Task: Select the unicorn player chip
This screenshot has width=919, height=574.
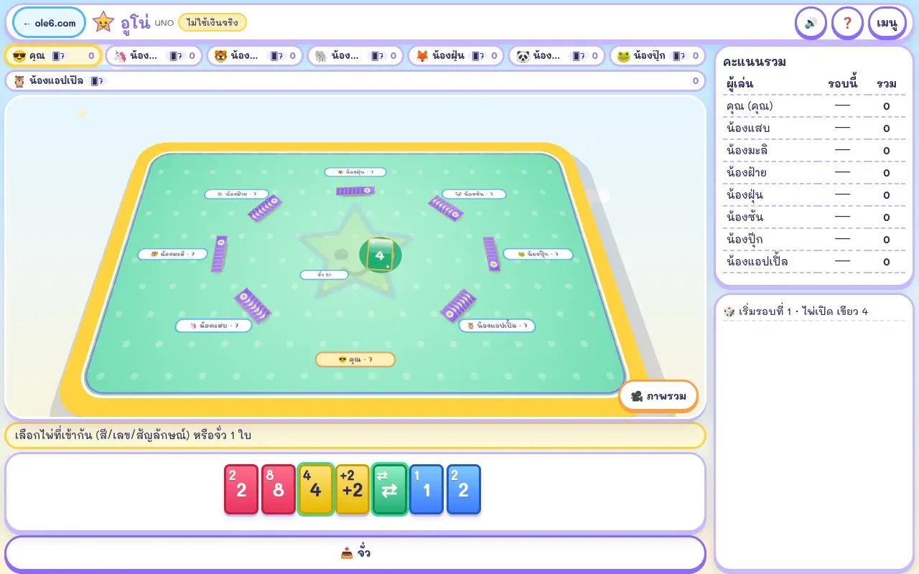Action: tap(154, 56)
